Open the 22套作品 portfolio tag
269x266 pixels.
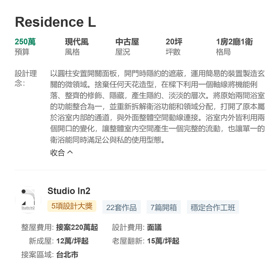121,207
